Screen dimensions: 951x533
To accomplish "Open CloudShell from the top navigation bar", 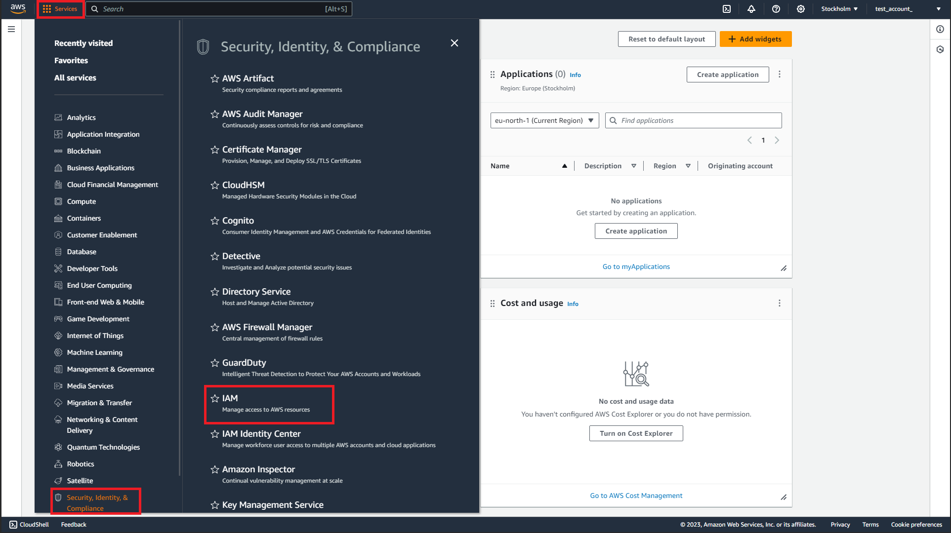I will [727, 9].
